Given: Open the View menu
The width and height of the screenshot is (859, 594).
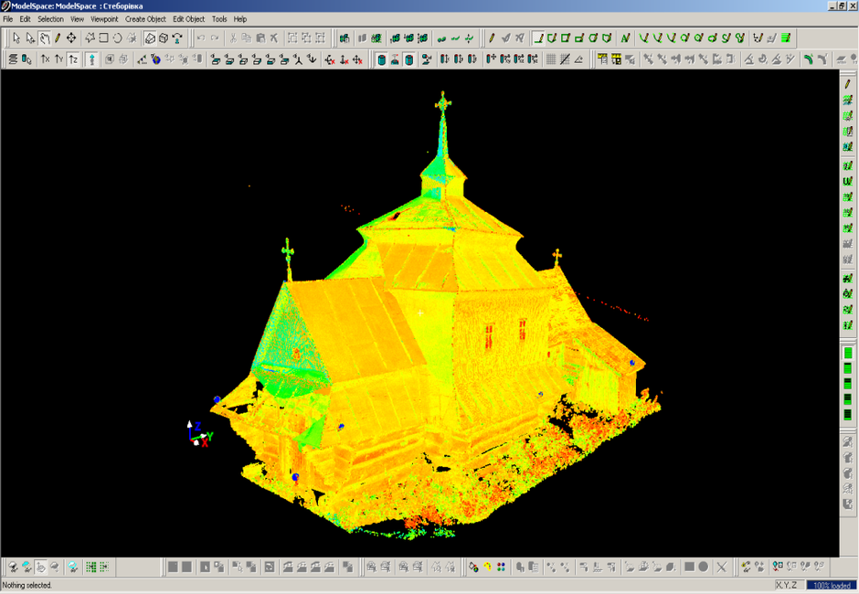Looking at the screenshot, I should (78, 18).
